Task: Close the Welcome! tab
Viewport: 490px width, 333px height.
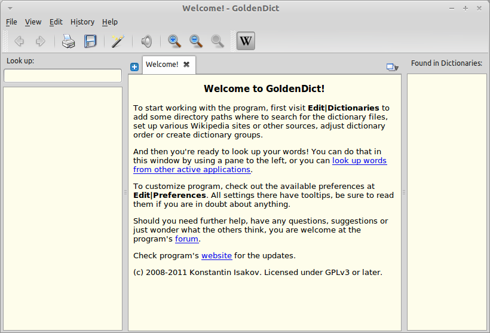Action: click(x=186, y=65)
